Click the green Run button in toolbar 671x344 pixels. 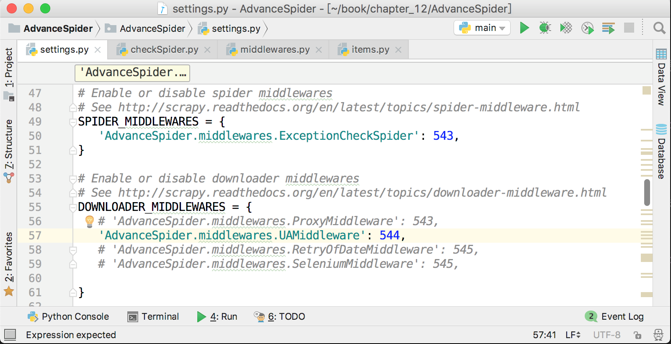pyautogui.click(x=524, y=28)
